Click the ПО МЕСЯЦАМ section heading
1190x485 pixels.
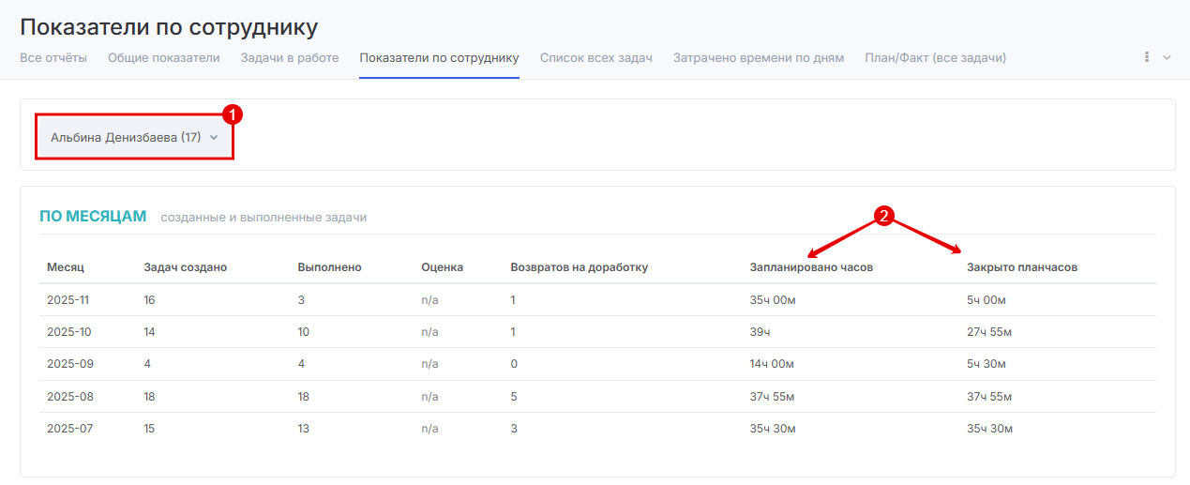pos(93,217)
